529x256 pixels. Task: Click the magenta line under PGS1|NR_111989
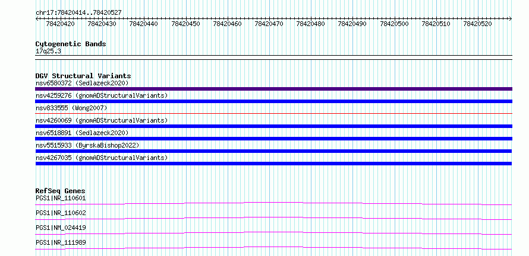[x=273, y=248]
